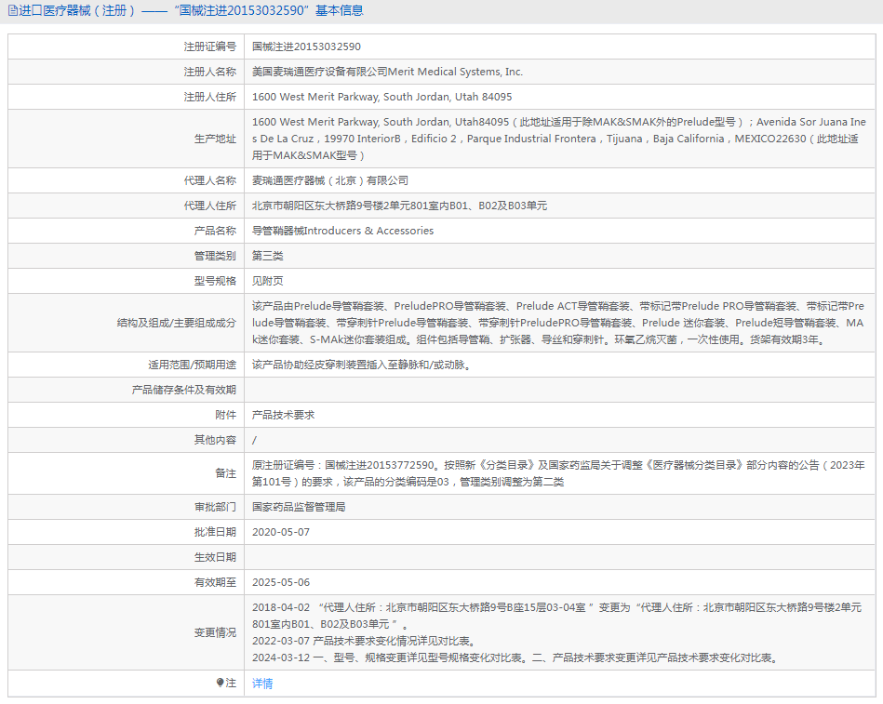Click the 变更情况 label

pyautogui.click(x=215, y=632)
